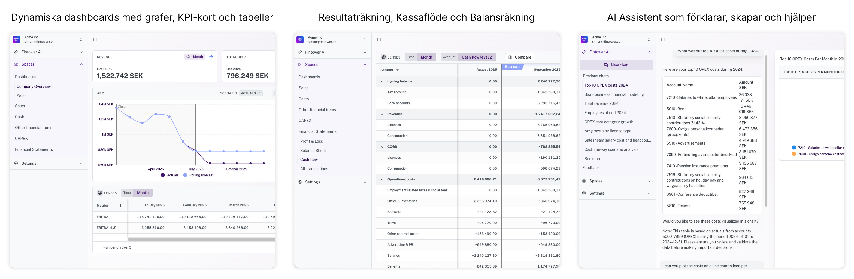Click the Lenses icon beside Cash flow level 2
854x279 pixels.
[x=384, y=57]
